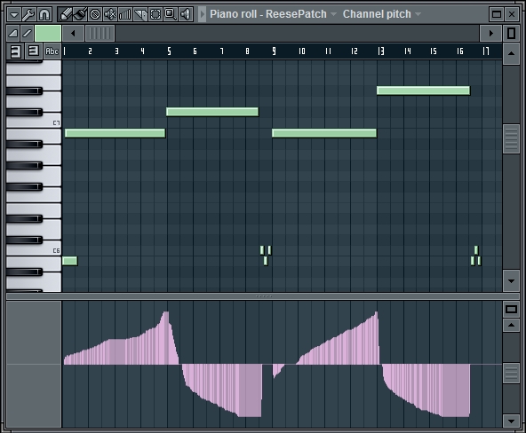Select the Delete tool
Screen dimensions: 526x433
95,14
